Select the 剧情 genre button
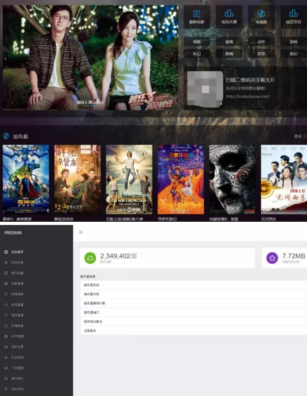The image size is (307, 396). click(x=229, y=53)
